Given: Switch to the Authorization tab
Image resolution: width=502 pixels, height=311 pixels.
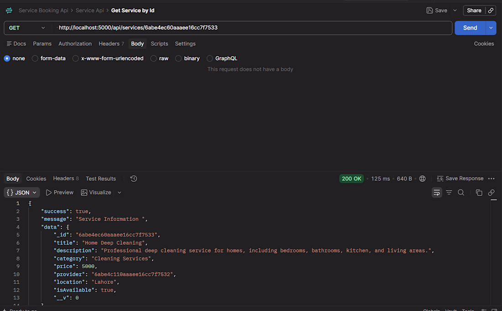Looking at the screenshot, I should pyautogui.click(x=75, y=43).
